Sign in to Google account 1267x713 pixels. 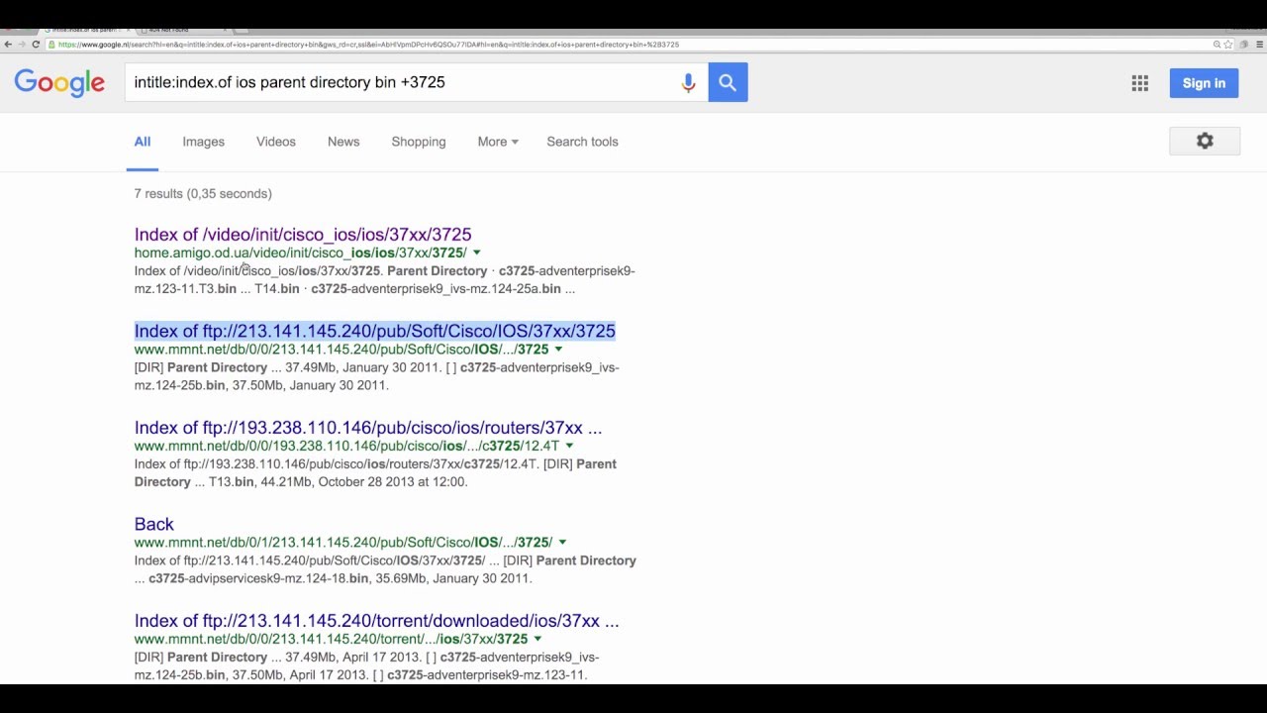[1204, 83]
